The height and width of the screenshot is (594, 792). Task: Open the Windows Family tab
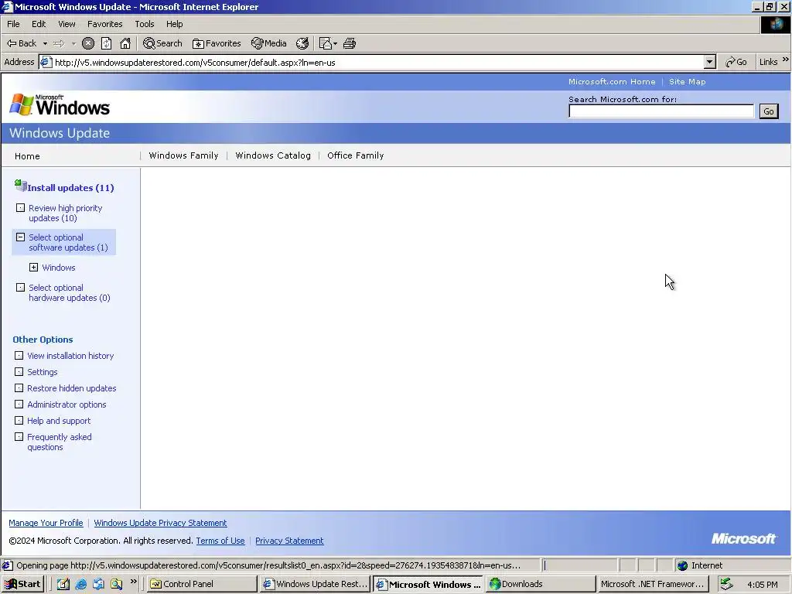183,155
